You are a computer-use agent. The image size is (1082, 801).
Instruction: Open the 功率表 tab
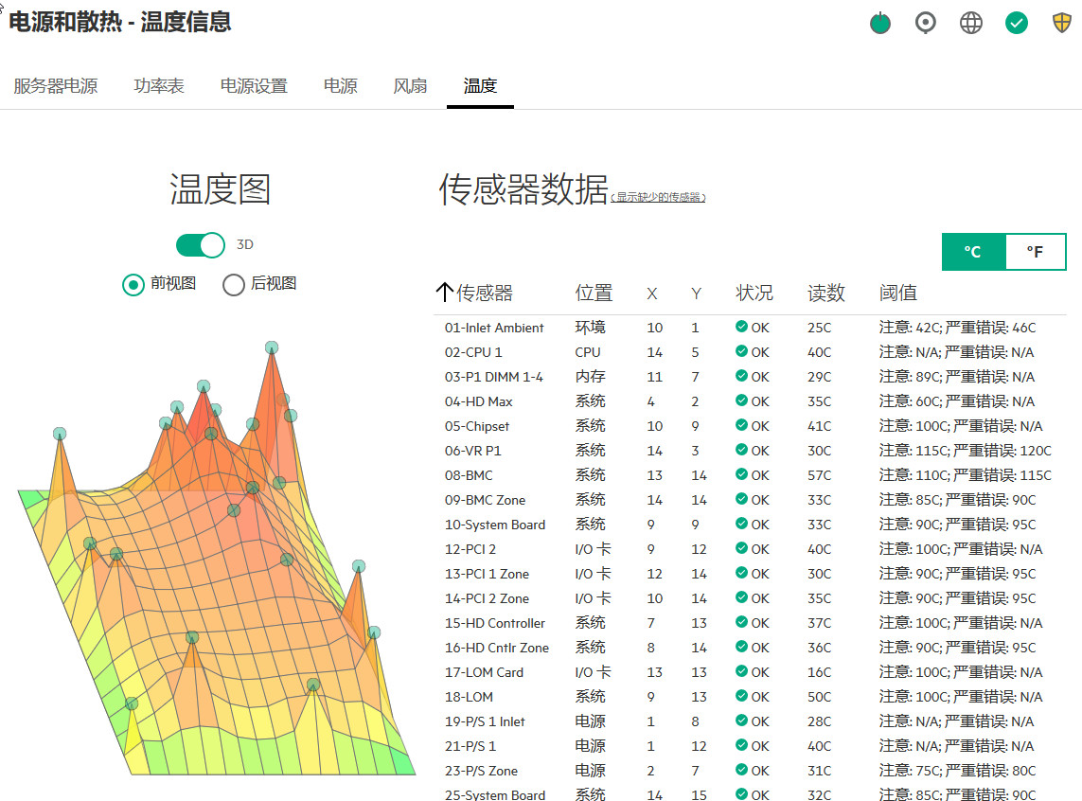[x=159, y=86]
